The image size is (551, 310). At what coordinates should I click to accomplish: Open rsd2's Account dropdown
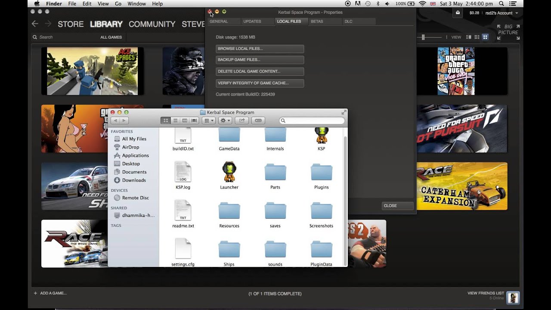coord(501,13)
